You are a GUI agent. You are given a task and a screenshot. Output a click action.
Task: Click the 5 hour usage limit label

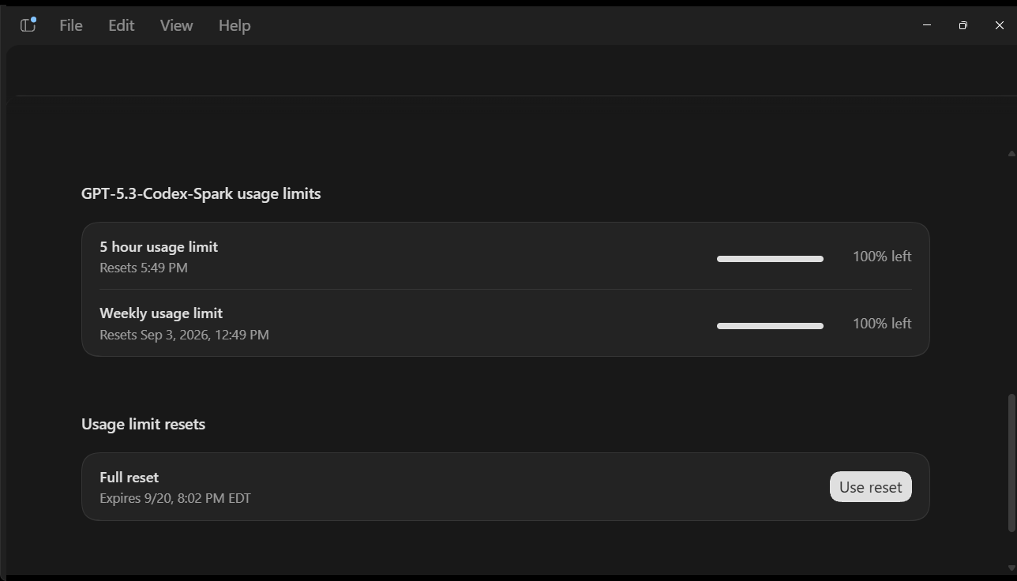[159, 247]
